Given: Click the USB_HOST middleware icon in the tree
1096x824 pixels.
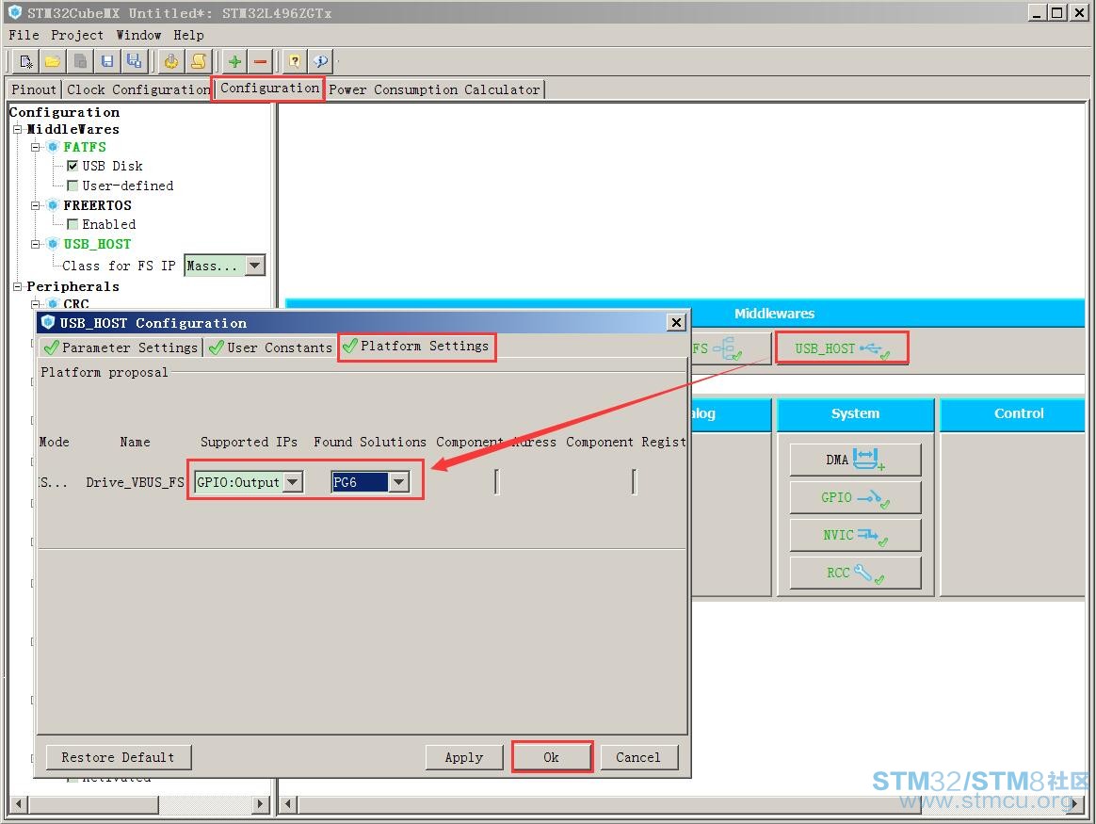Looking at the screenshot, I should click(53, 244).
